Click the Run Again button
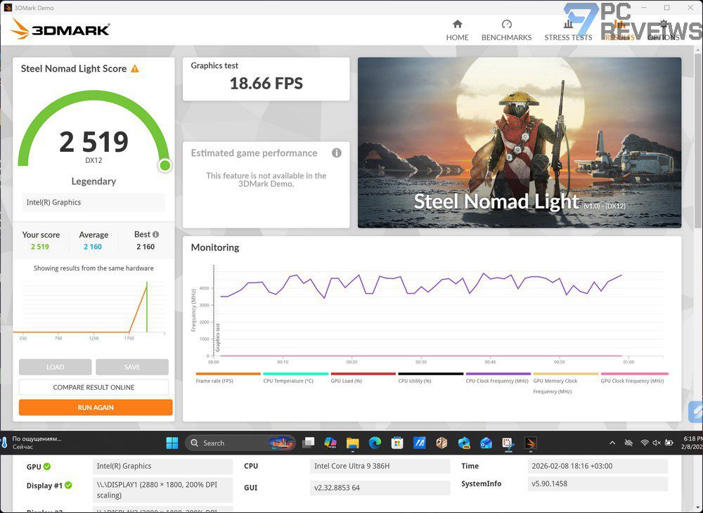Image resolution: width=703 pixels, height=513 pixels. click(x=96, y=408)
